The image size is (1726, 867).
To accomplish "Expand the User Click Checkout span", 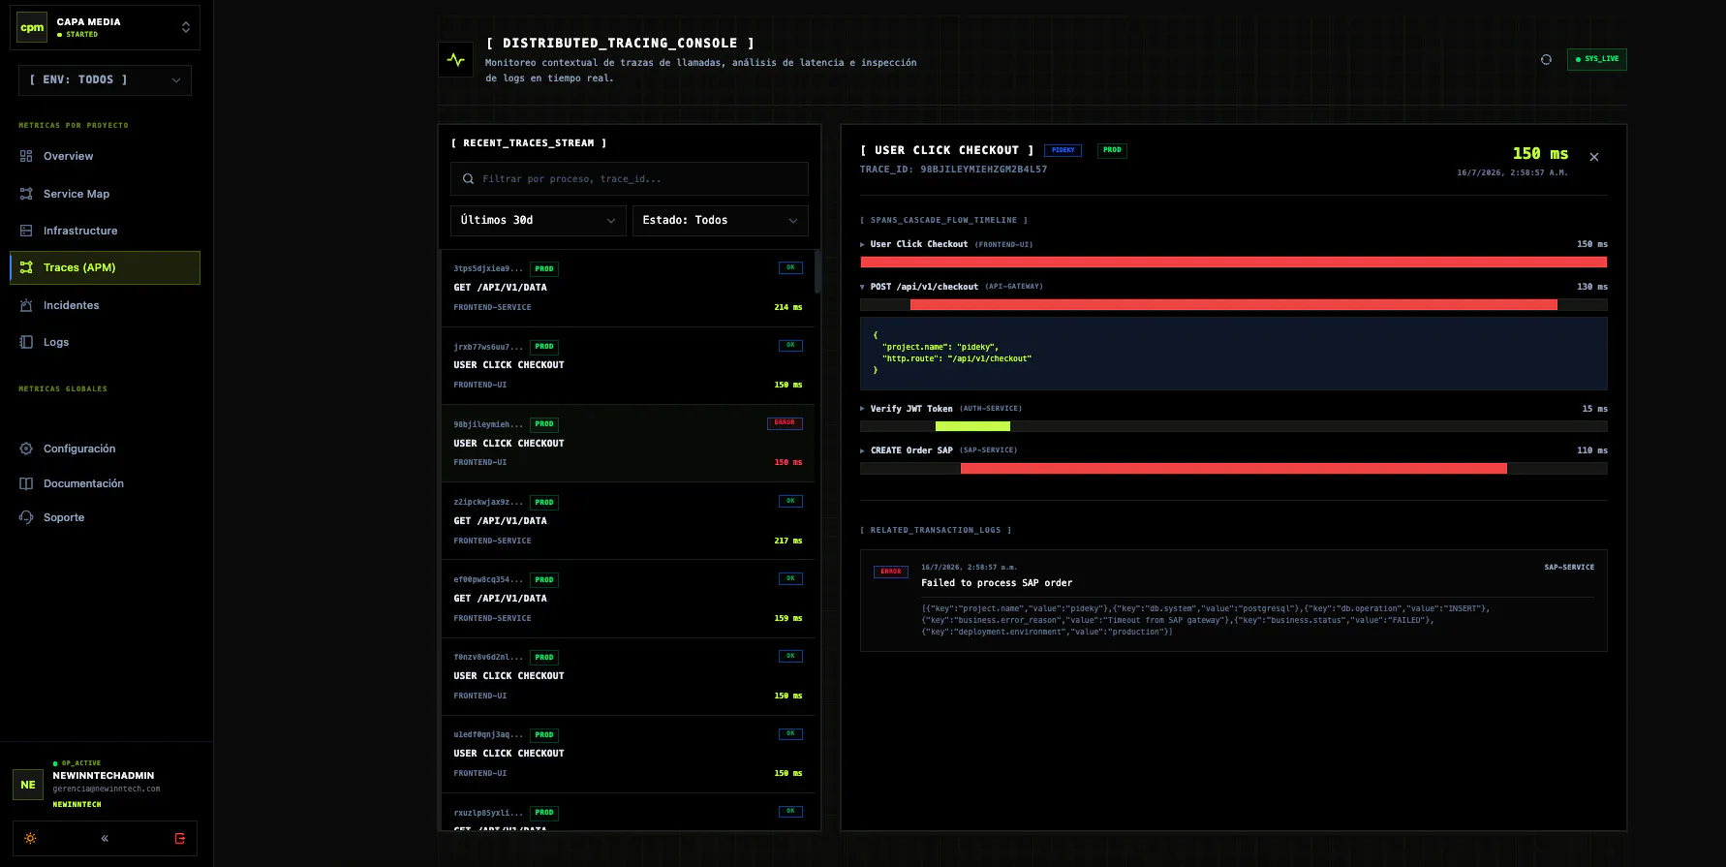I will click(863, 245).
